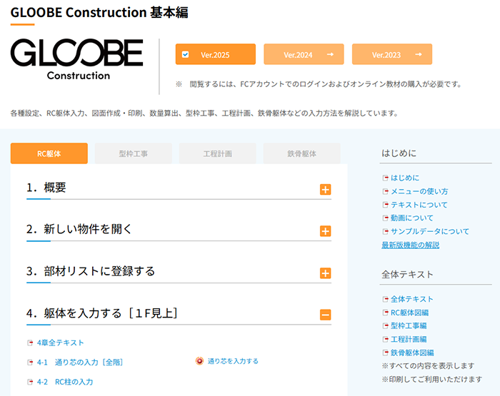This screenshot has width=500, height=396.
Task: Toggle the checkmark on Ver.2025
Action: pos(185,54)
